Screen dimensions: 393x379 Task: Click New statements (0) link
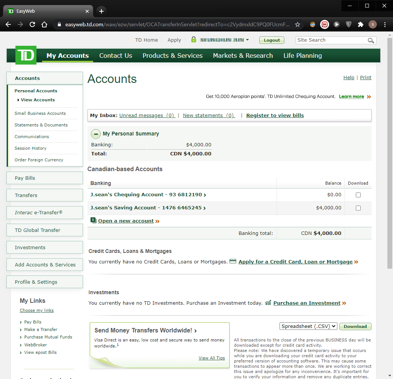click(209, 116)
